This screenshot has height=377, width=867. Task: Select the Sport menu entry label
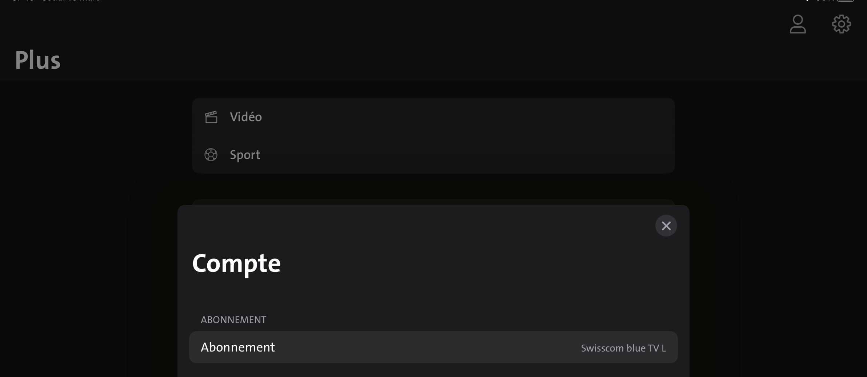tap(245, 155)
